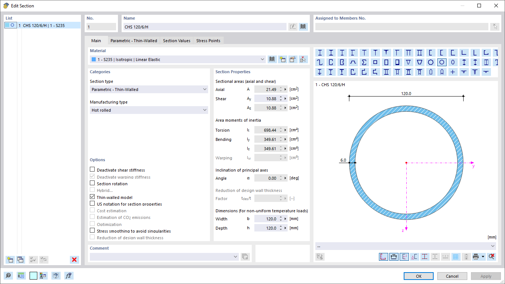Open the material library book icon
The image size is (505, 284).
click(x=272, y=59)
